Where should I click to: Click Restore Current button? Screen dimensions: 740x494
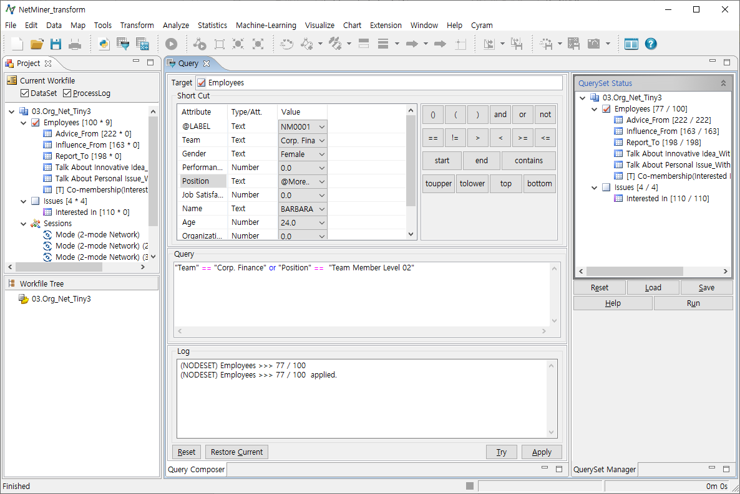click(x=237, y=452)
